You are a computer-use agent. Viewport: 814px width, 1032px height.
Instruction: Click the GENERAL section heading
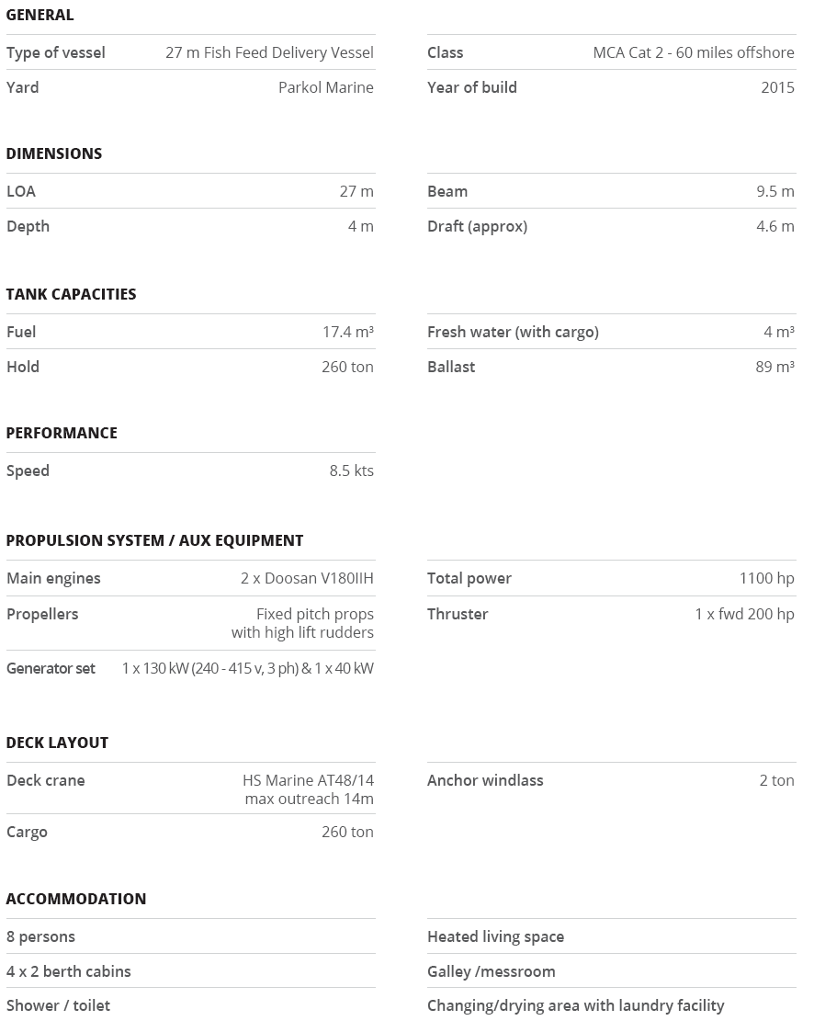tap(40, 15)
